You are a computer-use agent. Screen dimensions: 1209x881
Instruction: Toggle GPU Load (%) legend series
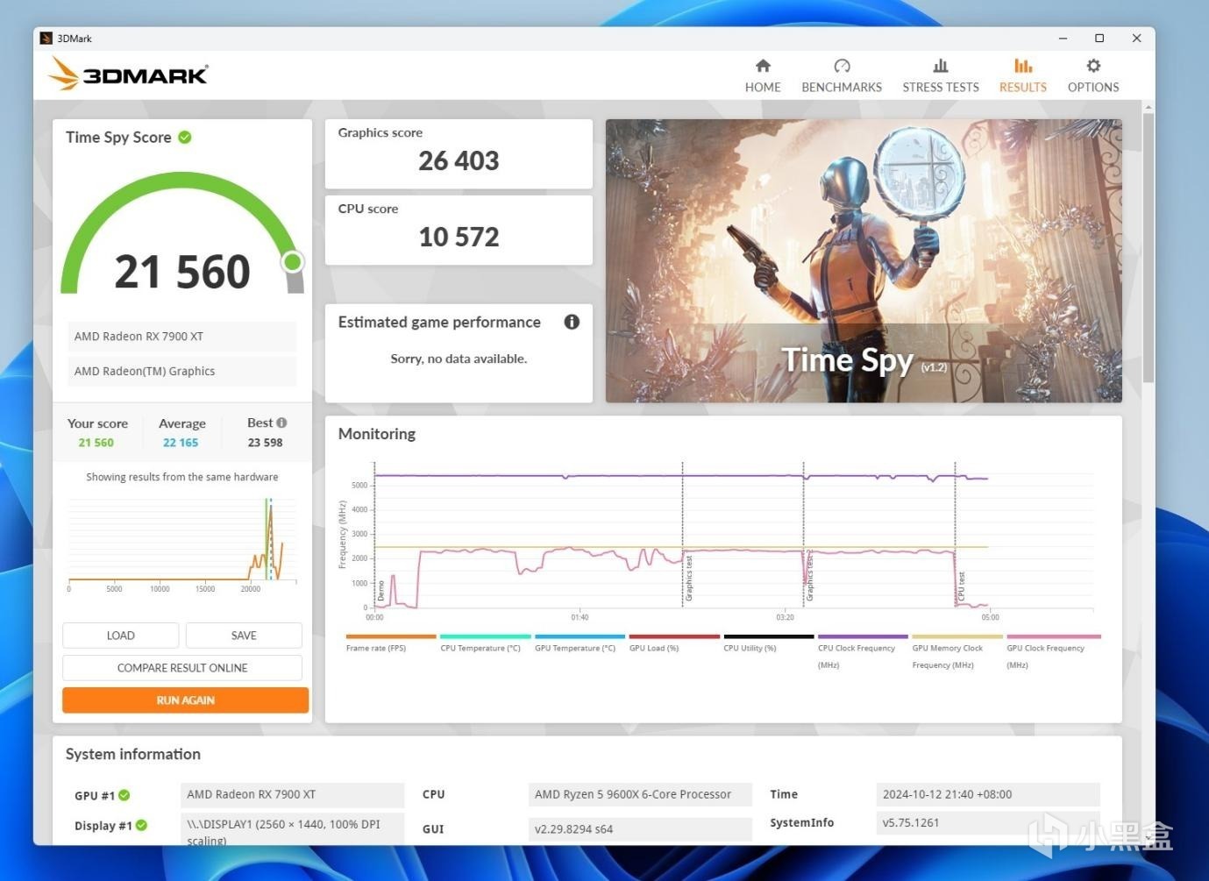674,643
